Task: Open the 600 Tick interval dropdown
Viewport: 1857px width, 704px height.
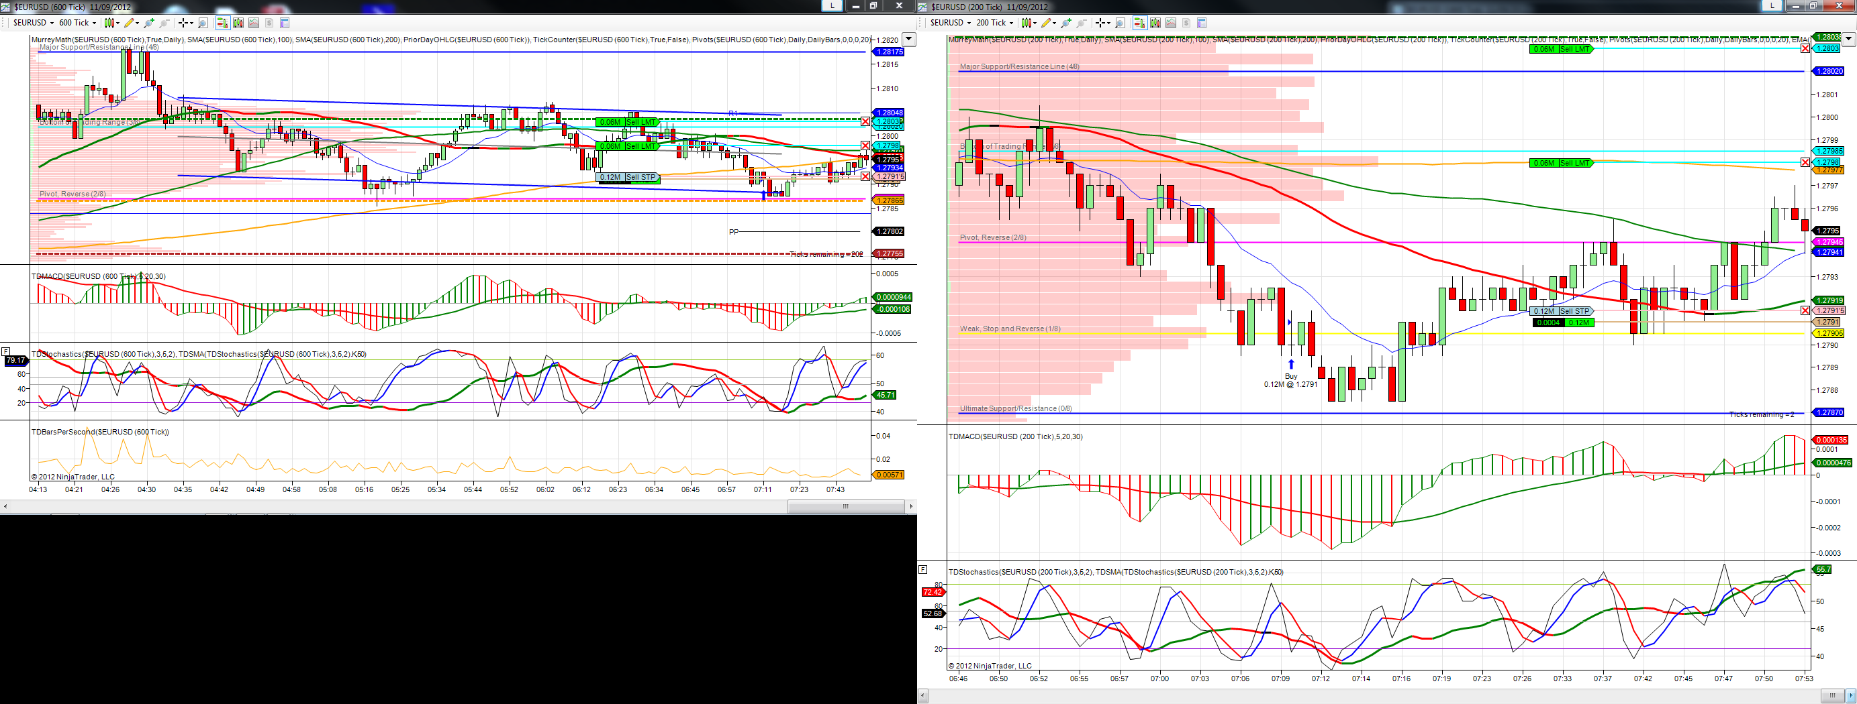Action: pyautogui.click(x=95, y=23)
